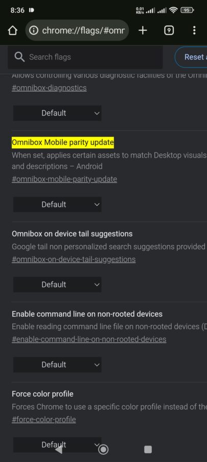This screenshot has width=207, height=462.
Task: Tap the magnifier icon in search flags
Action: (19, 57)
